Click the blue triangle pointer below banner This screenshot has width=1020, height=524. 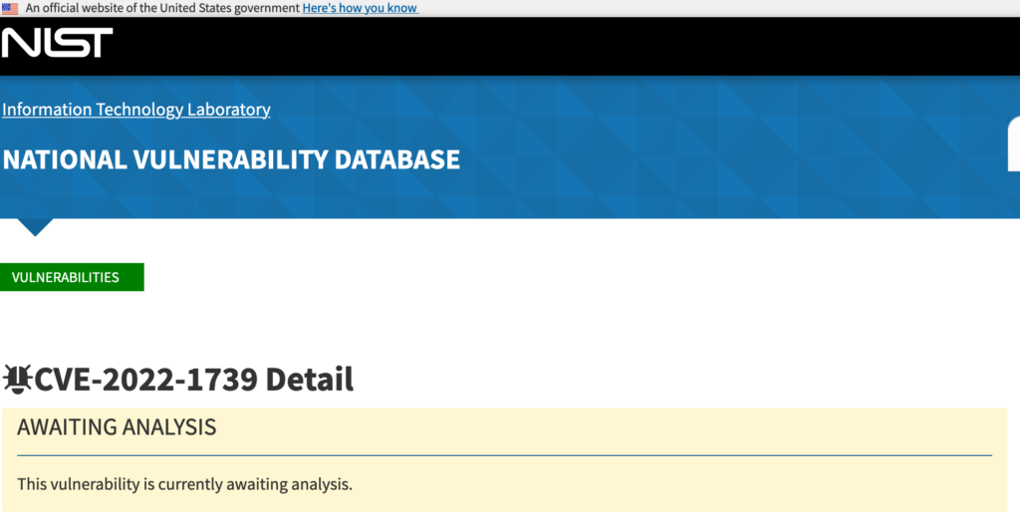35,227
